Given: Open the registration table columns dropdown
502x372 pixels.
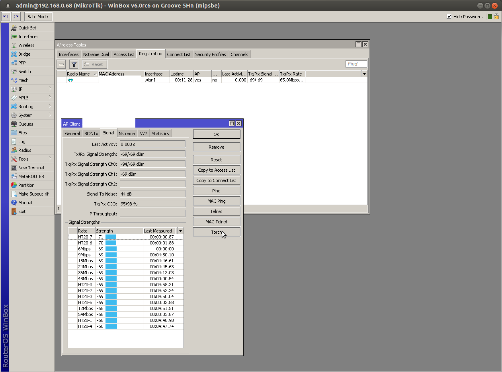Looking at the screenshot, I should 364,74.
